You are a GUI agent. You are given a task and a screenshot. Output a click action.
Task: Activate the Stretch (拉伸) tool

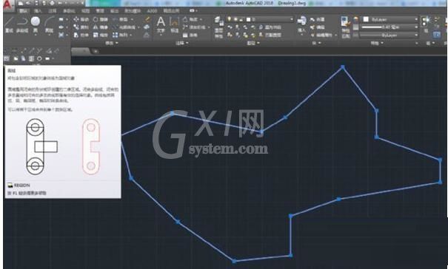click(x=81, y=35)
